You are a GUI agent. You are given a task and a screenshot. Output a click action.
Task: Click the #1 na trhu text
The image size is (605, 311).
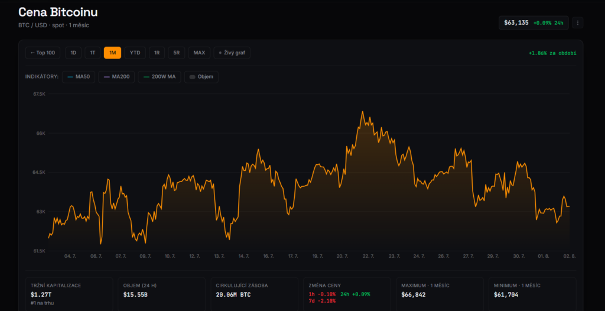coord(42,303)
